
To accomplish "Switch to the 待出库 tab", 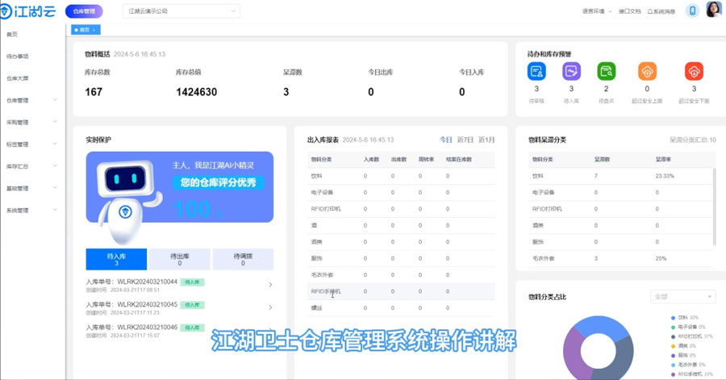I will coord(179,259).
